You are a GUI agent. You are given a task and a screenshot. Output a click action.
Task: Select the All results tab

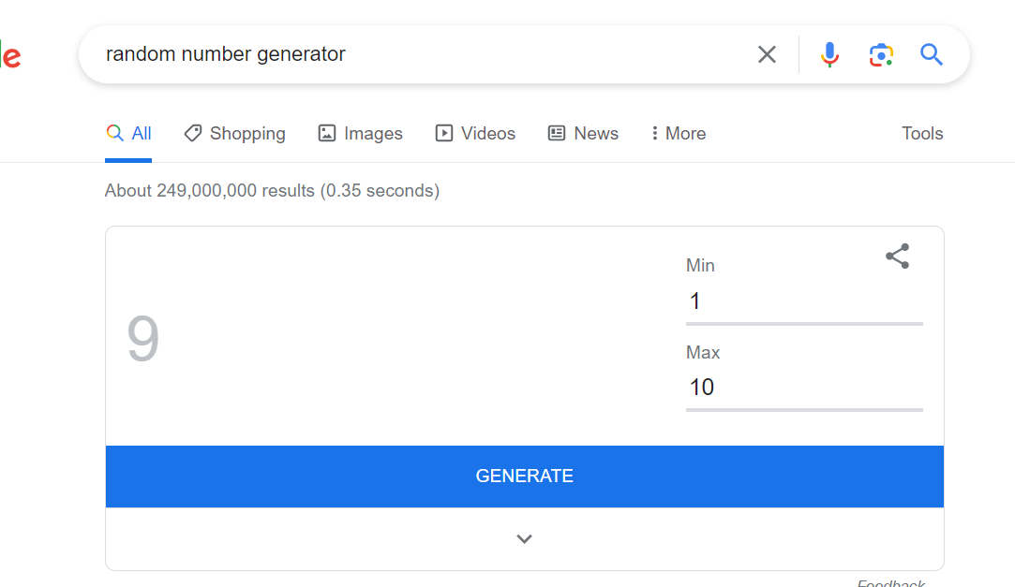point(128,133)
